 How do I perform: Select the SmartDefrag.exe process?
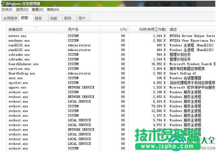point(22,74)
